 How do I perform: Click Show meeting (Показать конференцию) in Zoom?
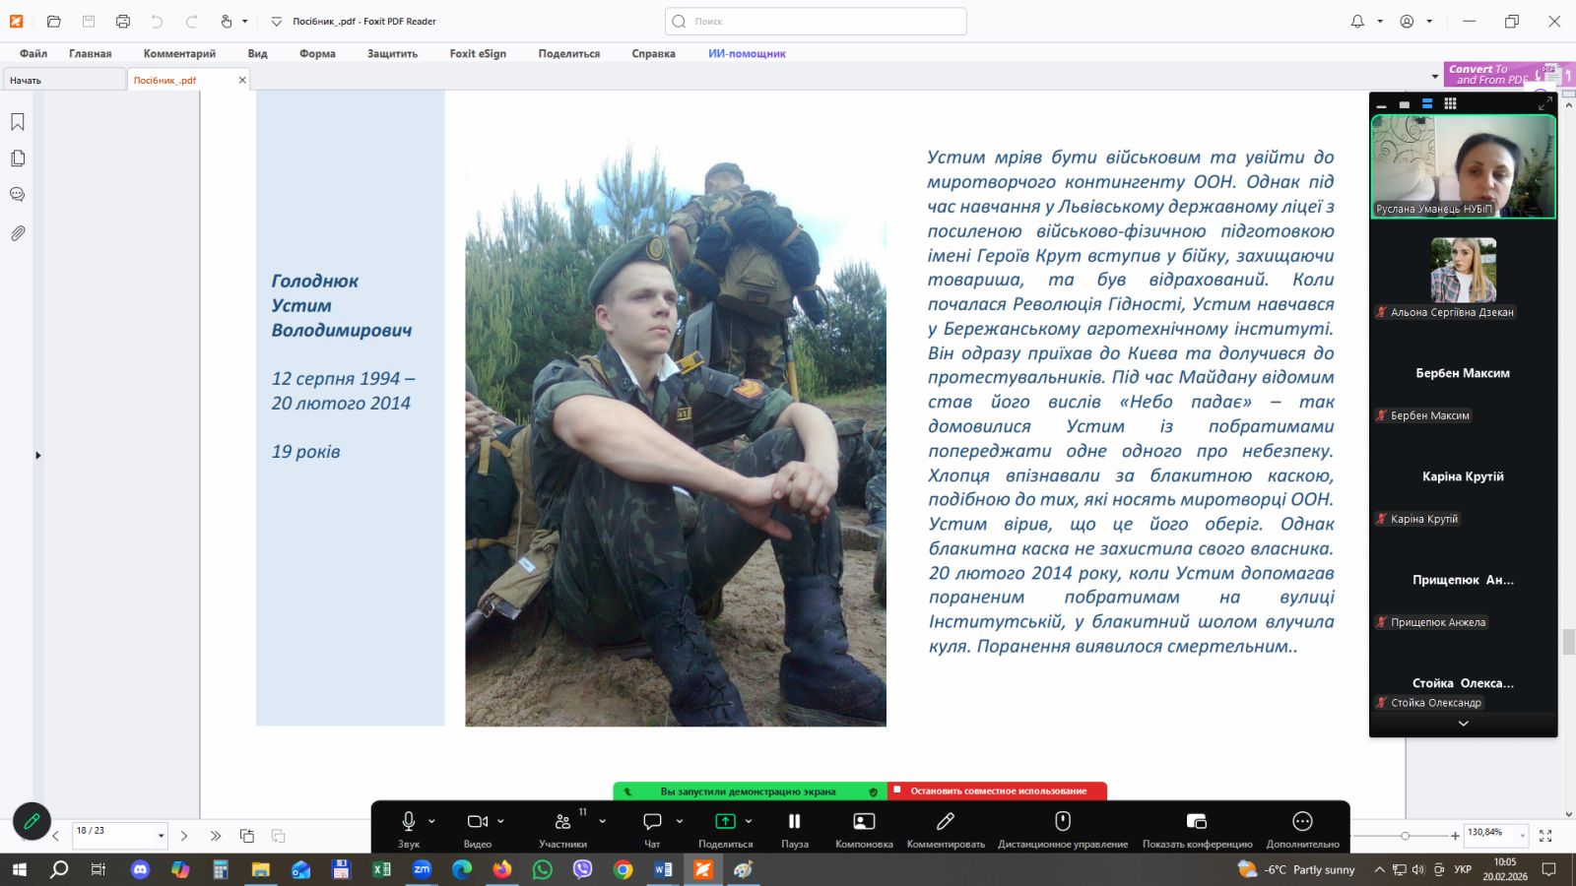(x=1197, y=828)
